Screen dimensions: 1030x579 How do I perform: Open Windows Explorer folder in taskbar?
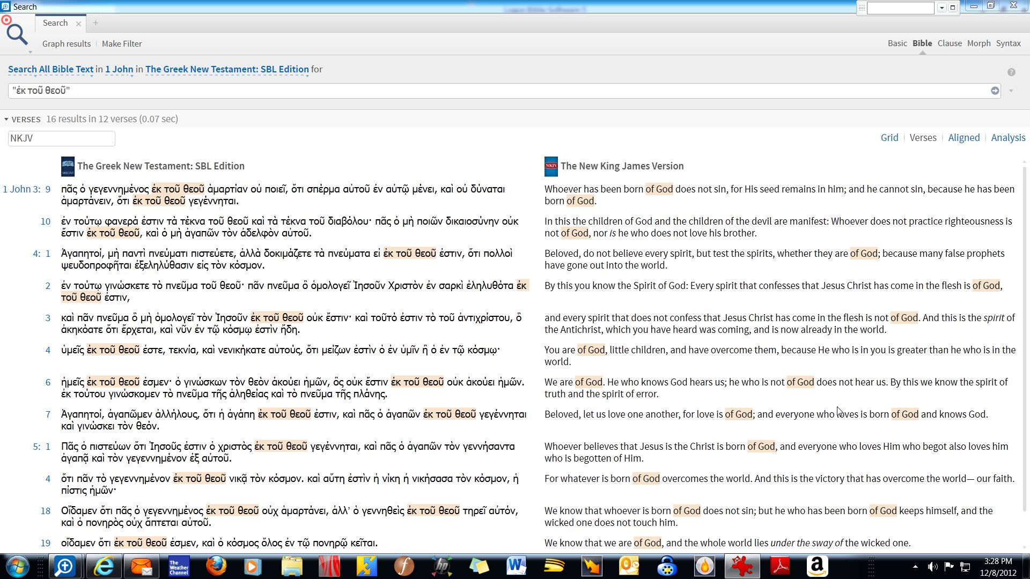point(291,566)
